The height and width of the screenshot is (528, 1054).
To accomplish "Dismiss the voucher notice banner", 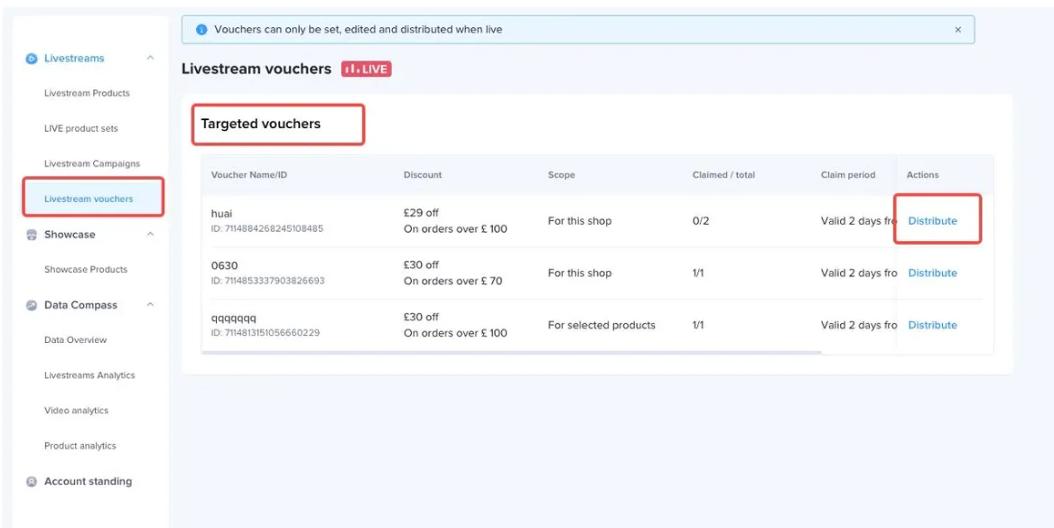I will point(958,30).
